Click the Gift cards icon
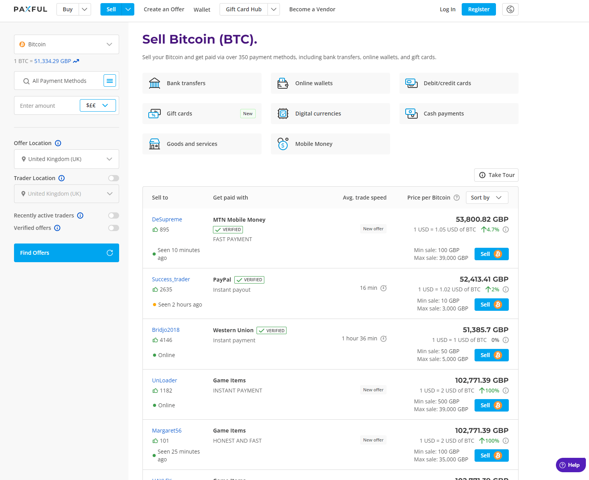The width and height of the screenshot is (589, 480). click(x=155, y=114)
